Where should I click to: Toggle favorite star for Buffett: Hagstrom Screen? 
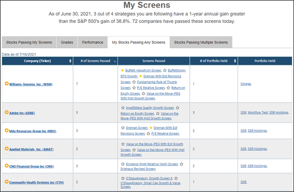pyautogui.click(x=123, y=71)
